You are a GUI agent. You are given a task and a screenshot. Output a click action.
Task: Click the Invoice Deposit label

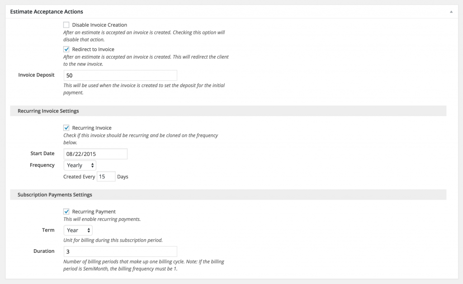click(x=36, y=75)
